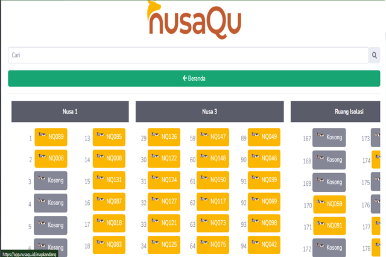Click the cow icon on Kosong stall 167
This screenshot has width=386, height=257.
pyautogui.click(x=320, y=135)
